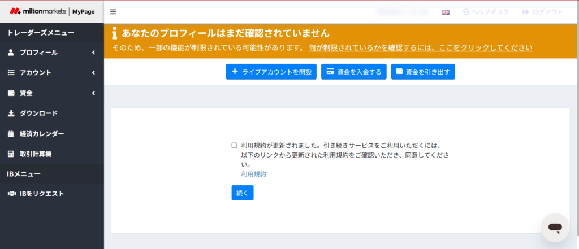Click the handshake icon for IBをリクエスト

[x=11, y=194]
